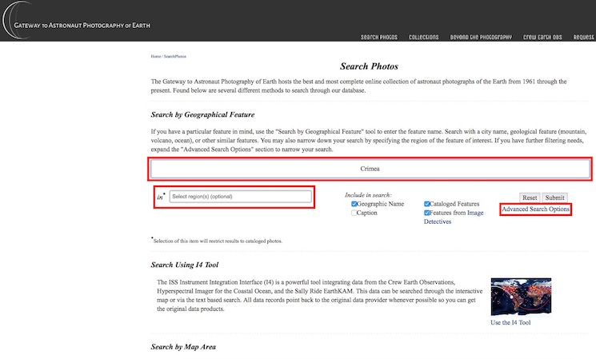Open the Search Photos menu item

379,37
